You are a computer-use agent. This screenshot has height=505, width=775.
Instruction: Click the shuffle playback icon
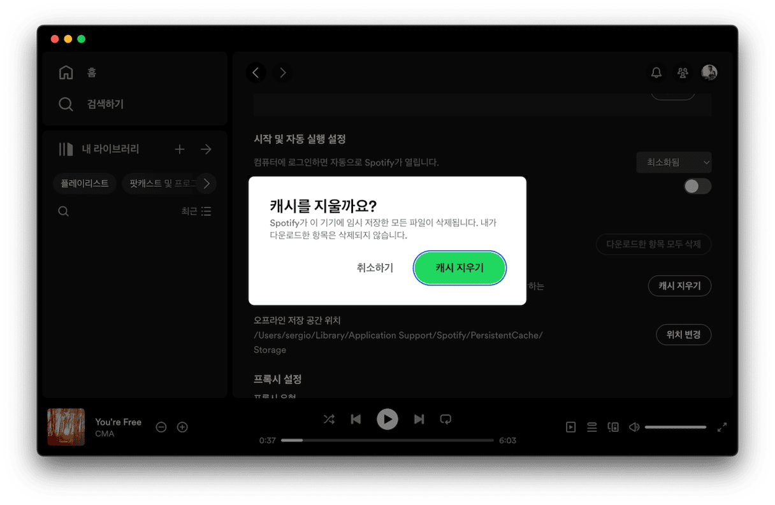tap(329, 419)
